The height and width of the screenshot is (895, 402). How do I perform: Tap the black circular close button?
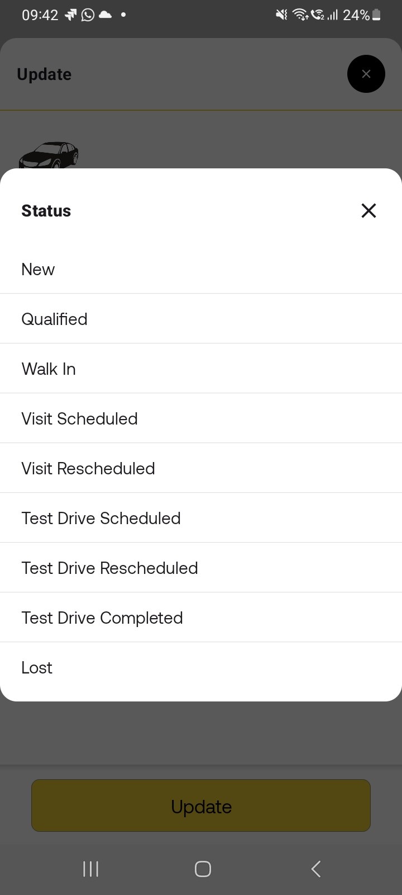(x=366, y=74)
